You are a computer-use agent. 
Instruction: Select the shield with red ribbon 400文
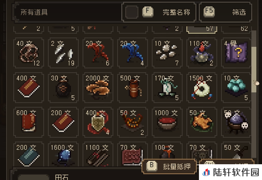point(98,122)
